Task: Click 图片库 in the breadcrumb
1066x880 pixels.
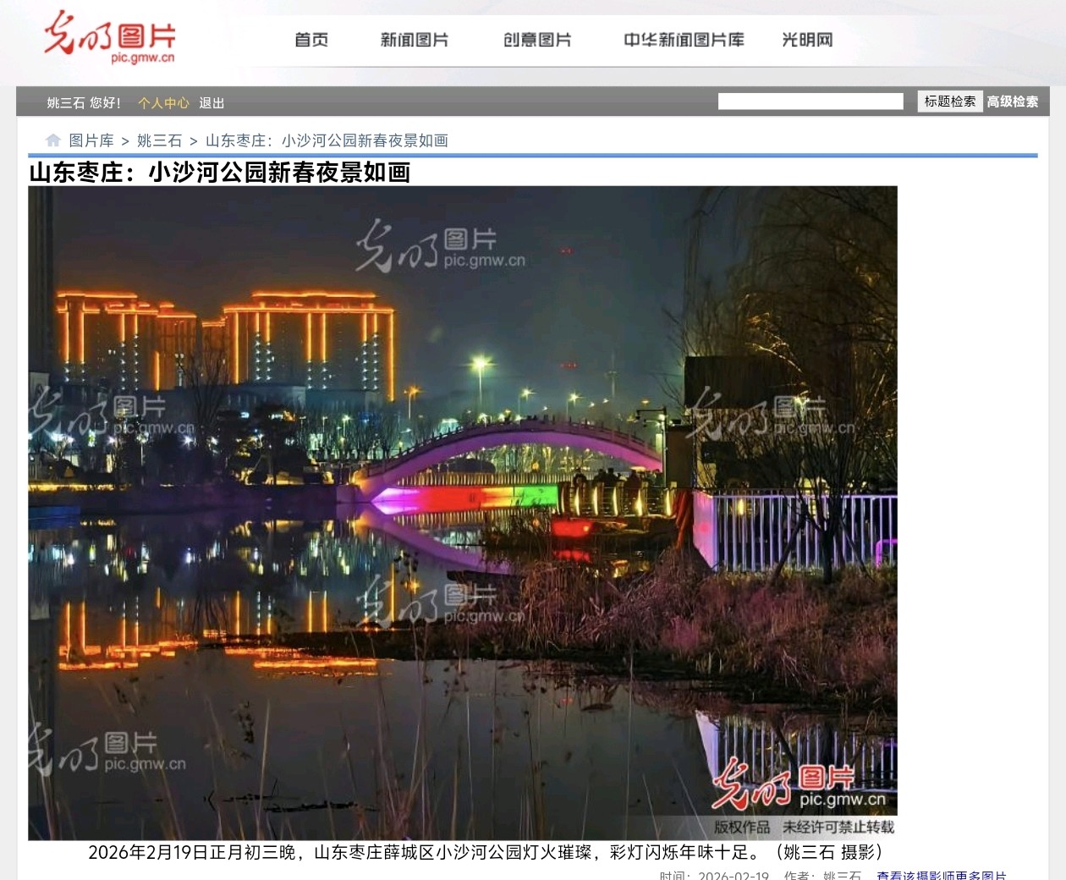Action: coord(91,140)
